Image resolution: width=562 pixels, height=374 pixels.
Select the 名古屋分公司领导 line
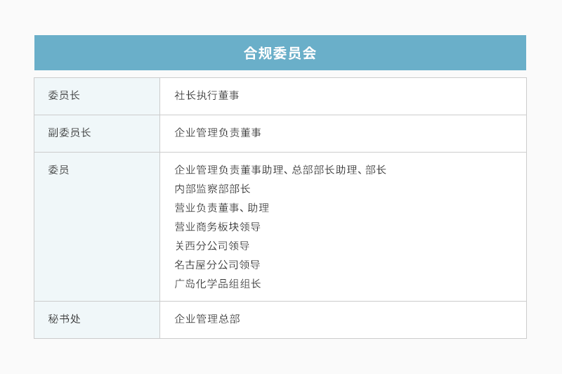point(218,265)
